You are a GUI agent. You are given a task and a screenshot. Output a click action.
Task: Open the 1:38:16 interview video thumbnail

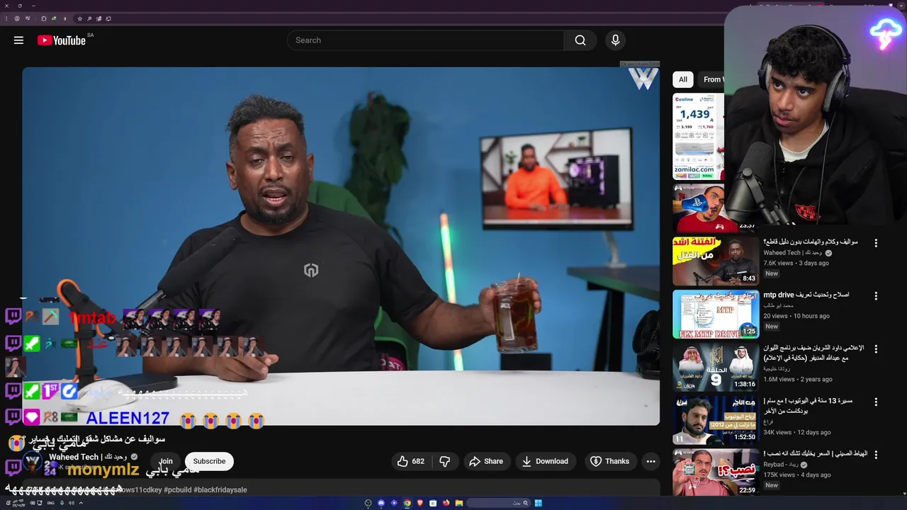(x=716, y=367)
